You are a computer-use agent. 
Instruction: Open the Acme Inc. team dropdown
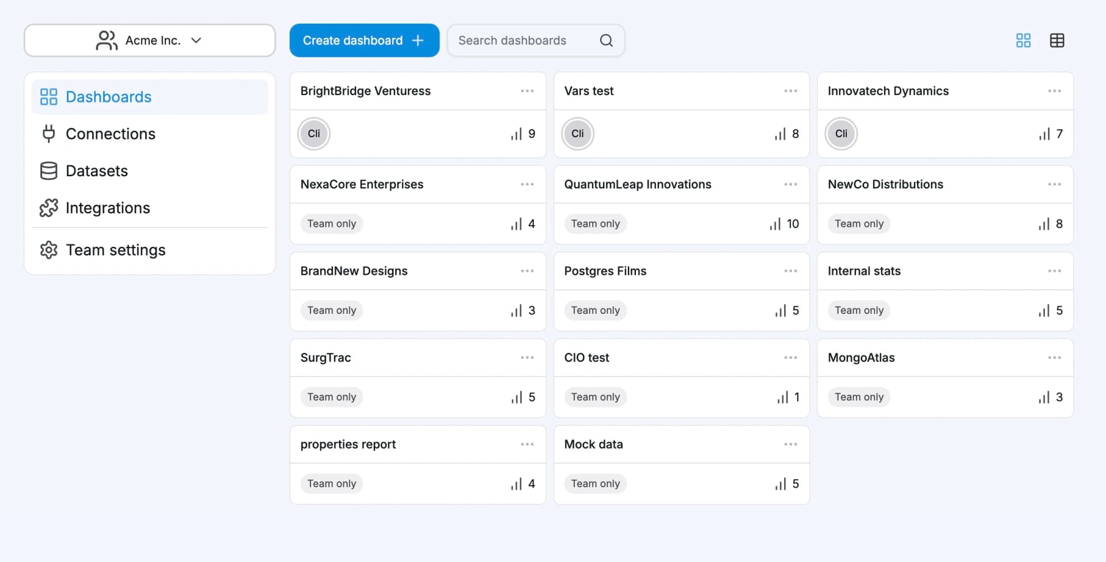(150, 40)
